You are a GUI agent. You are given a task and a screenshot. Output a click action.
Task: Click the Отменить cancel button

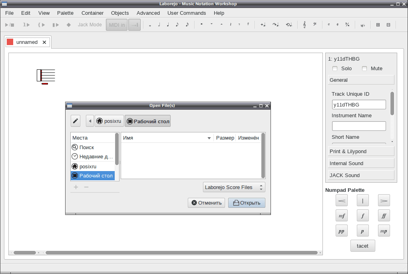[x=206, y=203]
